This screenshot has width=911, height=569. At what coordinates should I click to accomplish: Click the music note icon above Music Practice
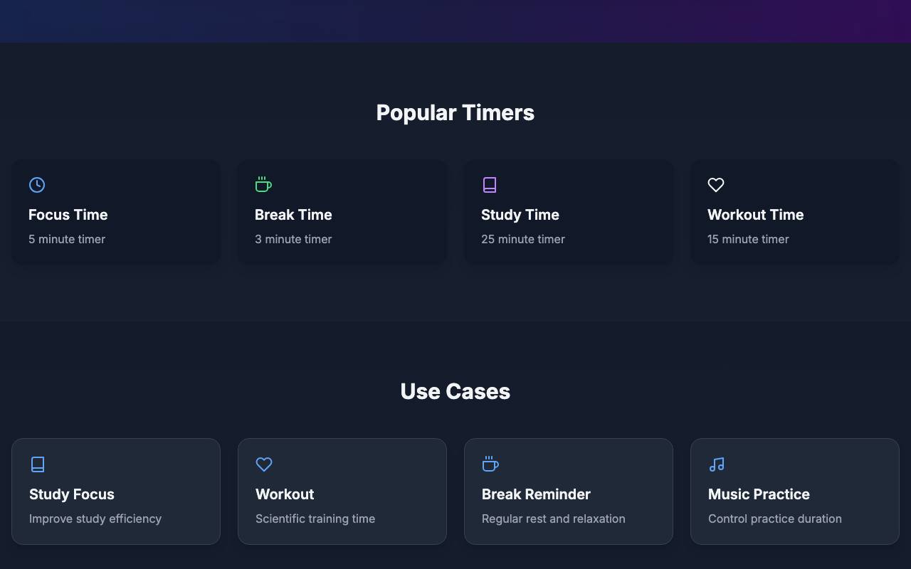click(717, 464)
